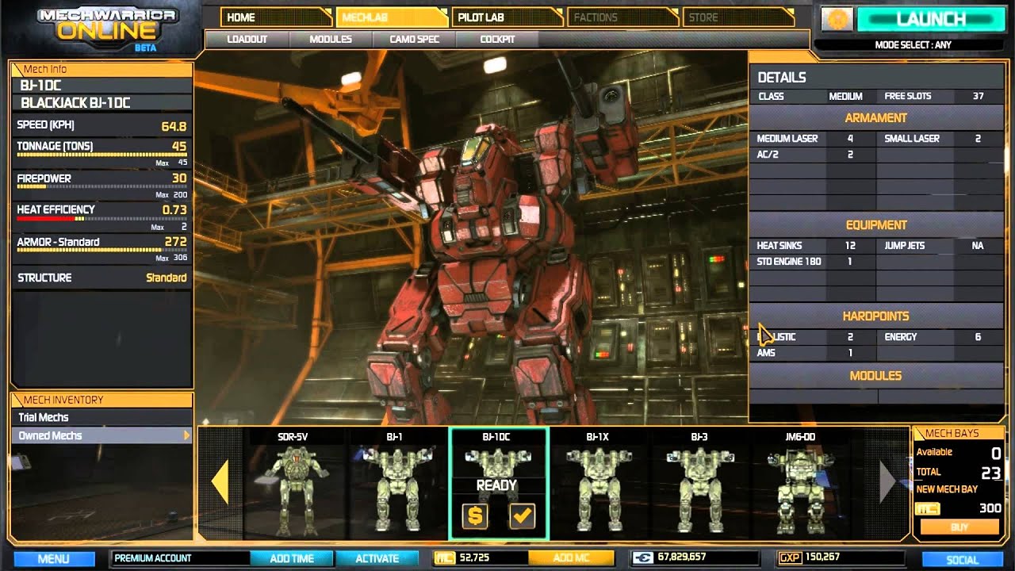Viewport: 1015px width, 571px height.
Task: Click the Medium Laser armament entry
Action: pos(813,139)
